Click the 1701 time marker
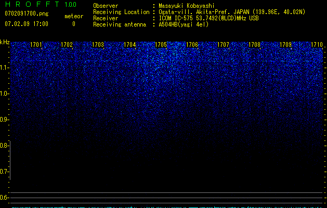 [x=36, y=45]
